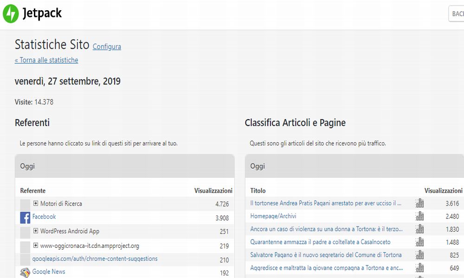Open stats chart icon for Andrea Pratis Pagani article
The image size is (464, 278).
point(420,203)
